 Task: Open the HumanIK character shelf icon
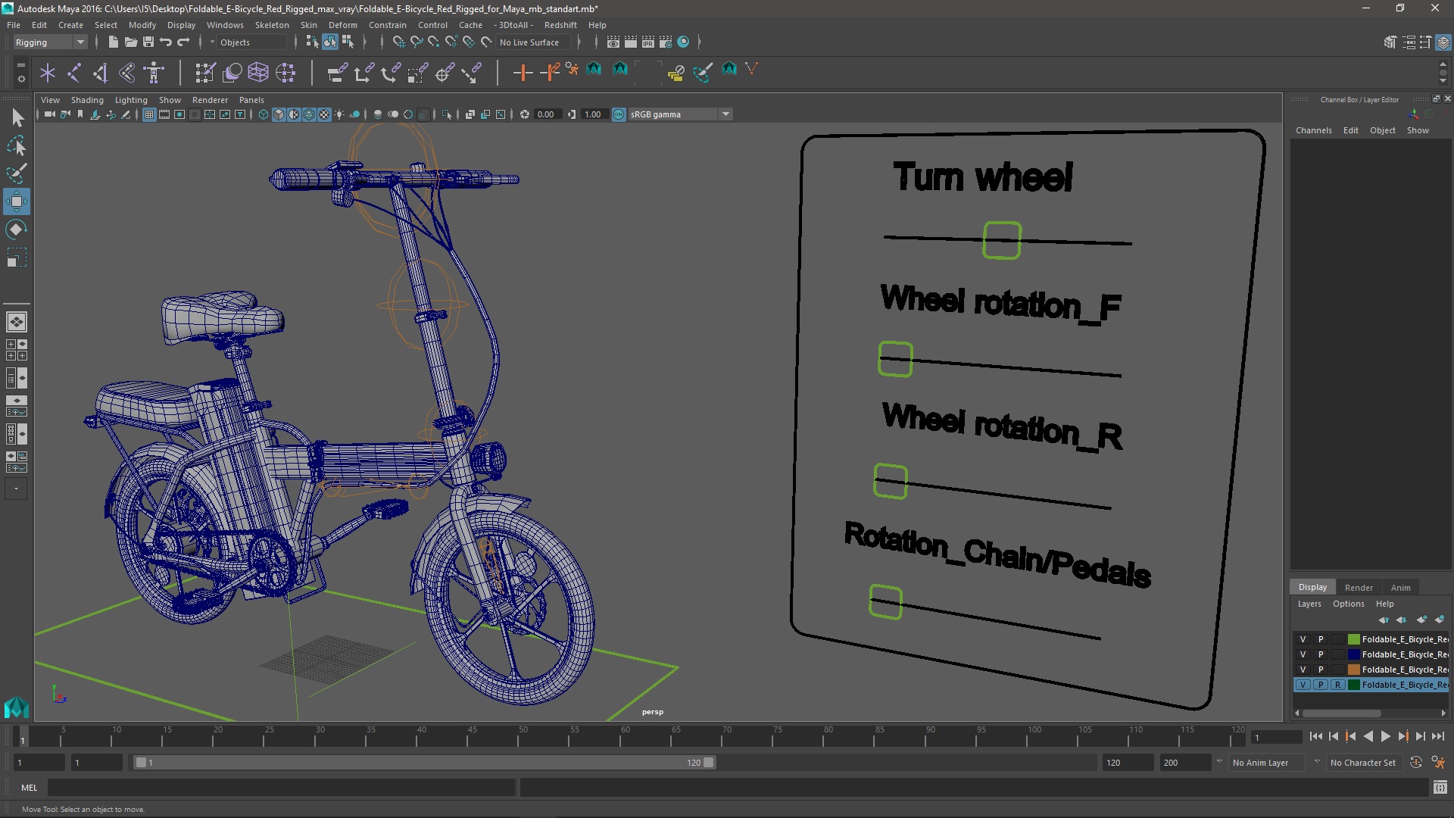(x=154, y=73)
